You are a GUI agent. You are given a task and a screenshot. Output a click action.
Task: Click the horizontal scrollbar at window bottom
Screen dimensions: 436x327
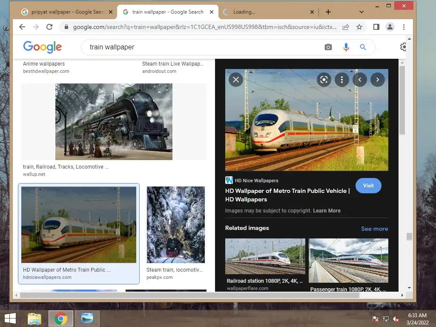189,295
